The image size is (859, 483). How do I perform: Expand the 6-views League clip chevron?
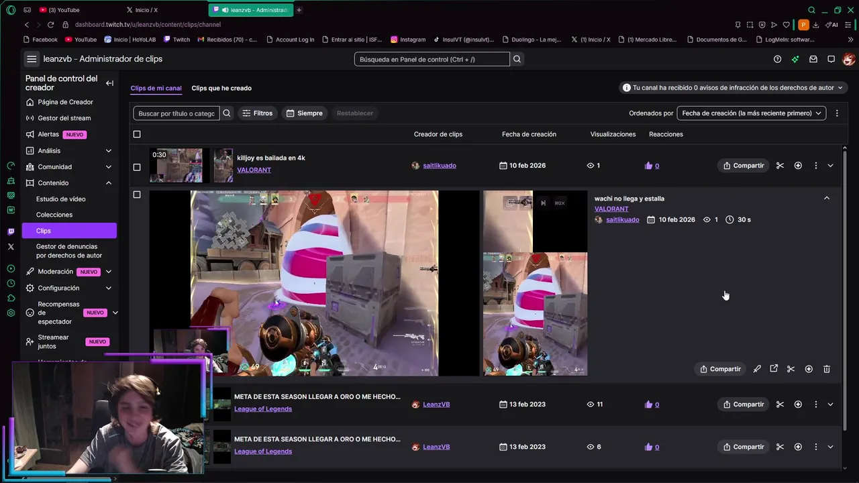pyautogui.click(x=831, y=447)
